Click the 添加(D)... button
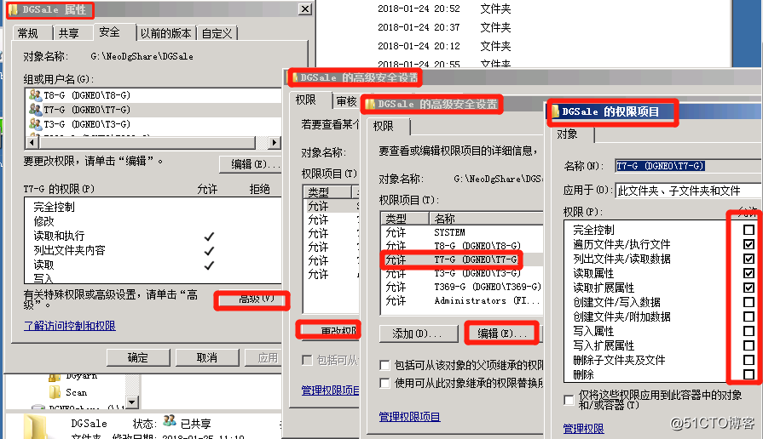Image resolution: width=763 pixels, height=439 pixels. [418, 334]
